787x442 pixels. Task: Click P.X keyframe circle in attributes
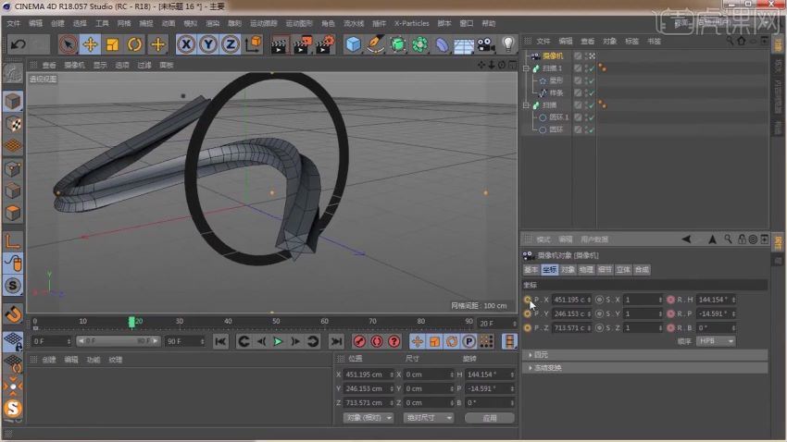coord(528,300)
